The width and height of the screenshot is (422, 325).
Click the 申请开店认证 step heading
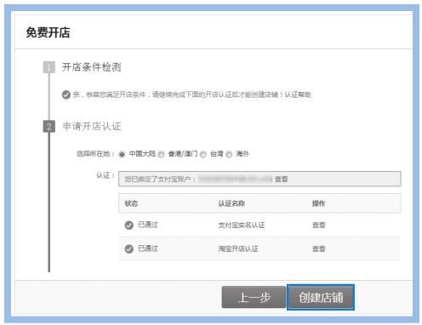[x=92, y=126]
